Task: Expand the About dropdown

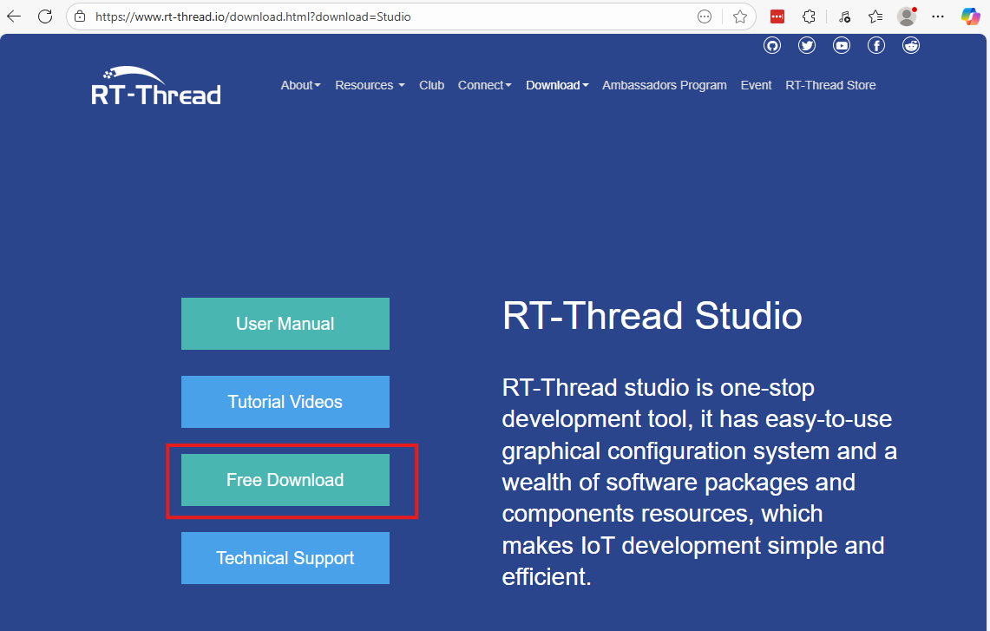Action: point(300,85)
